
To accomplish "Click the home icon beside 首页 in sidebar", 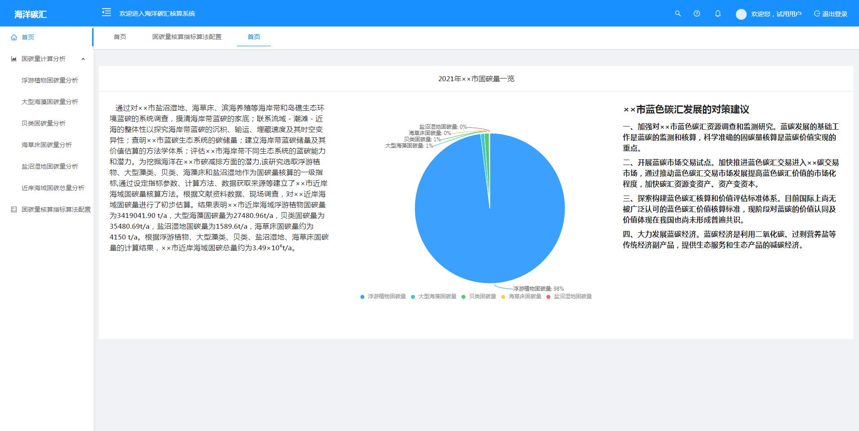I will pos(14,37).
